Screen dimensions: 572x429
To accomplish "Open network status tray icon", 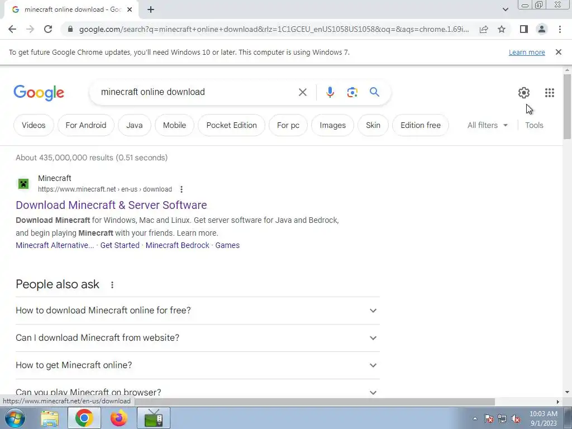I will (x=502, y=419).
